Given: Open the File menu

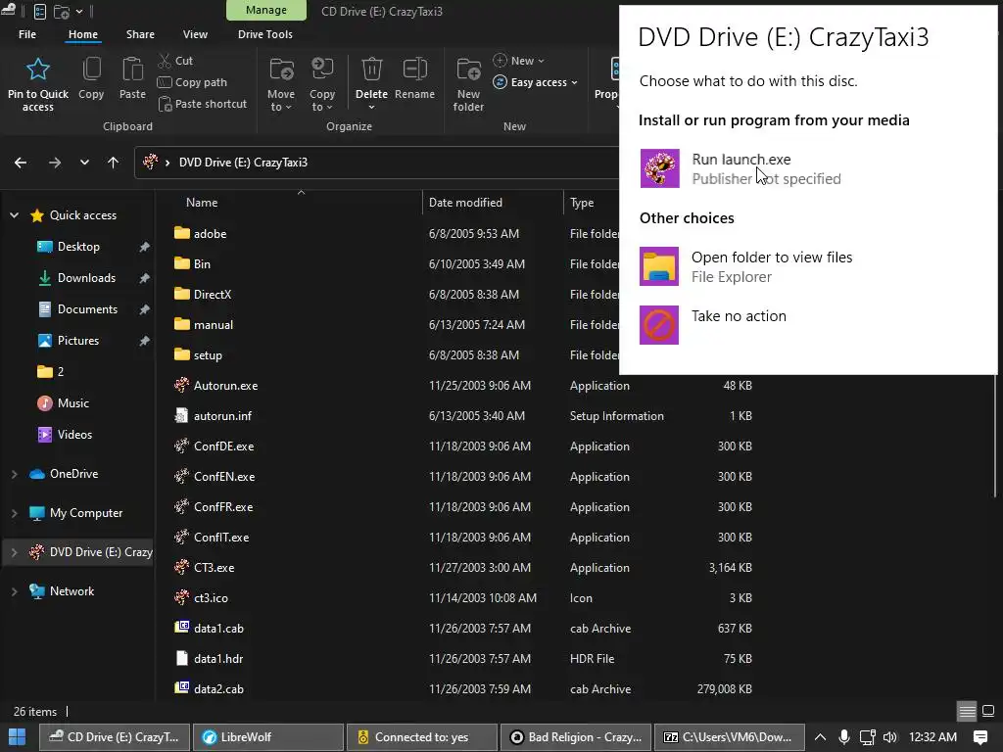Looking at the screenshot, I should [26, 34].
